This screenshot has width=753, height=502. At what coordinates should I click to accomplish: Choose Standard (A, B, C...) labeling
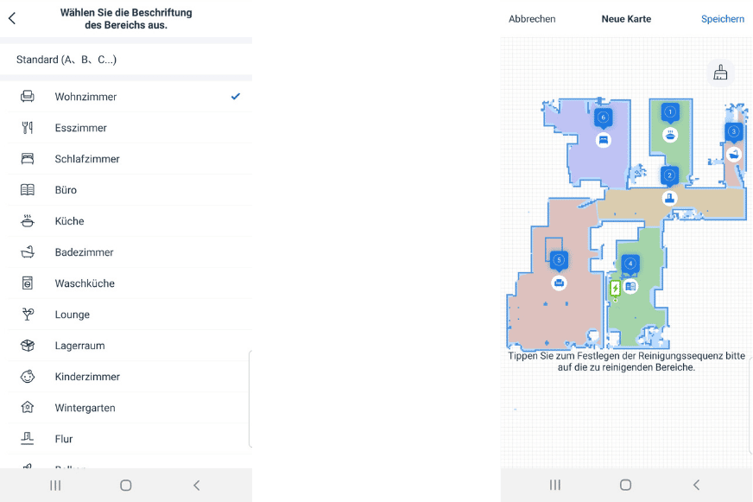[x=66, y=60]
